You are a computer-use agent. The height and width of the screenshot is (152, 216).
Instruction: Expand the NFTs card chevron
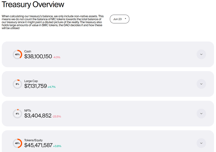[x=201, y=114]
